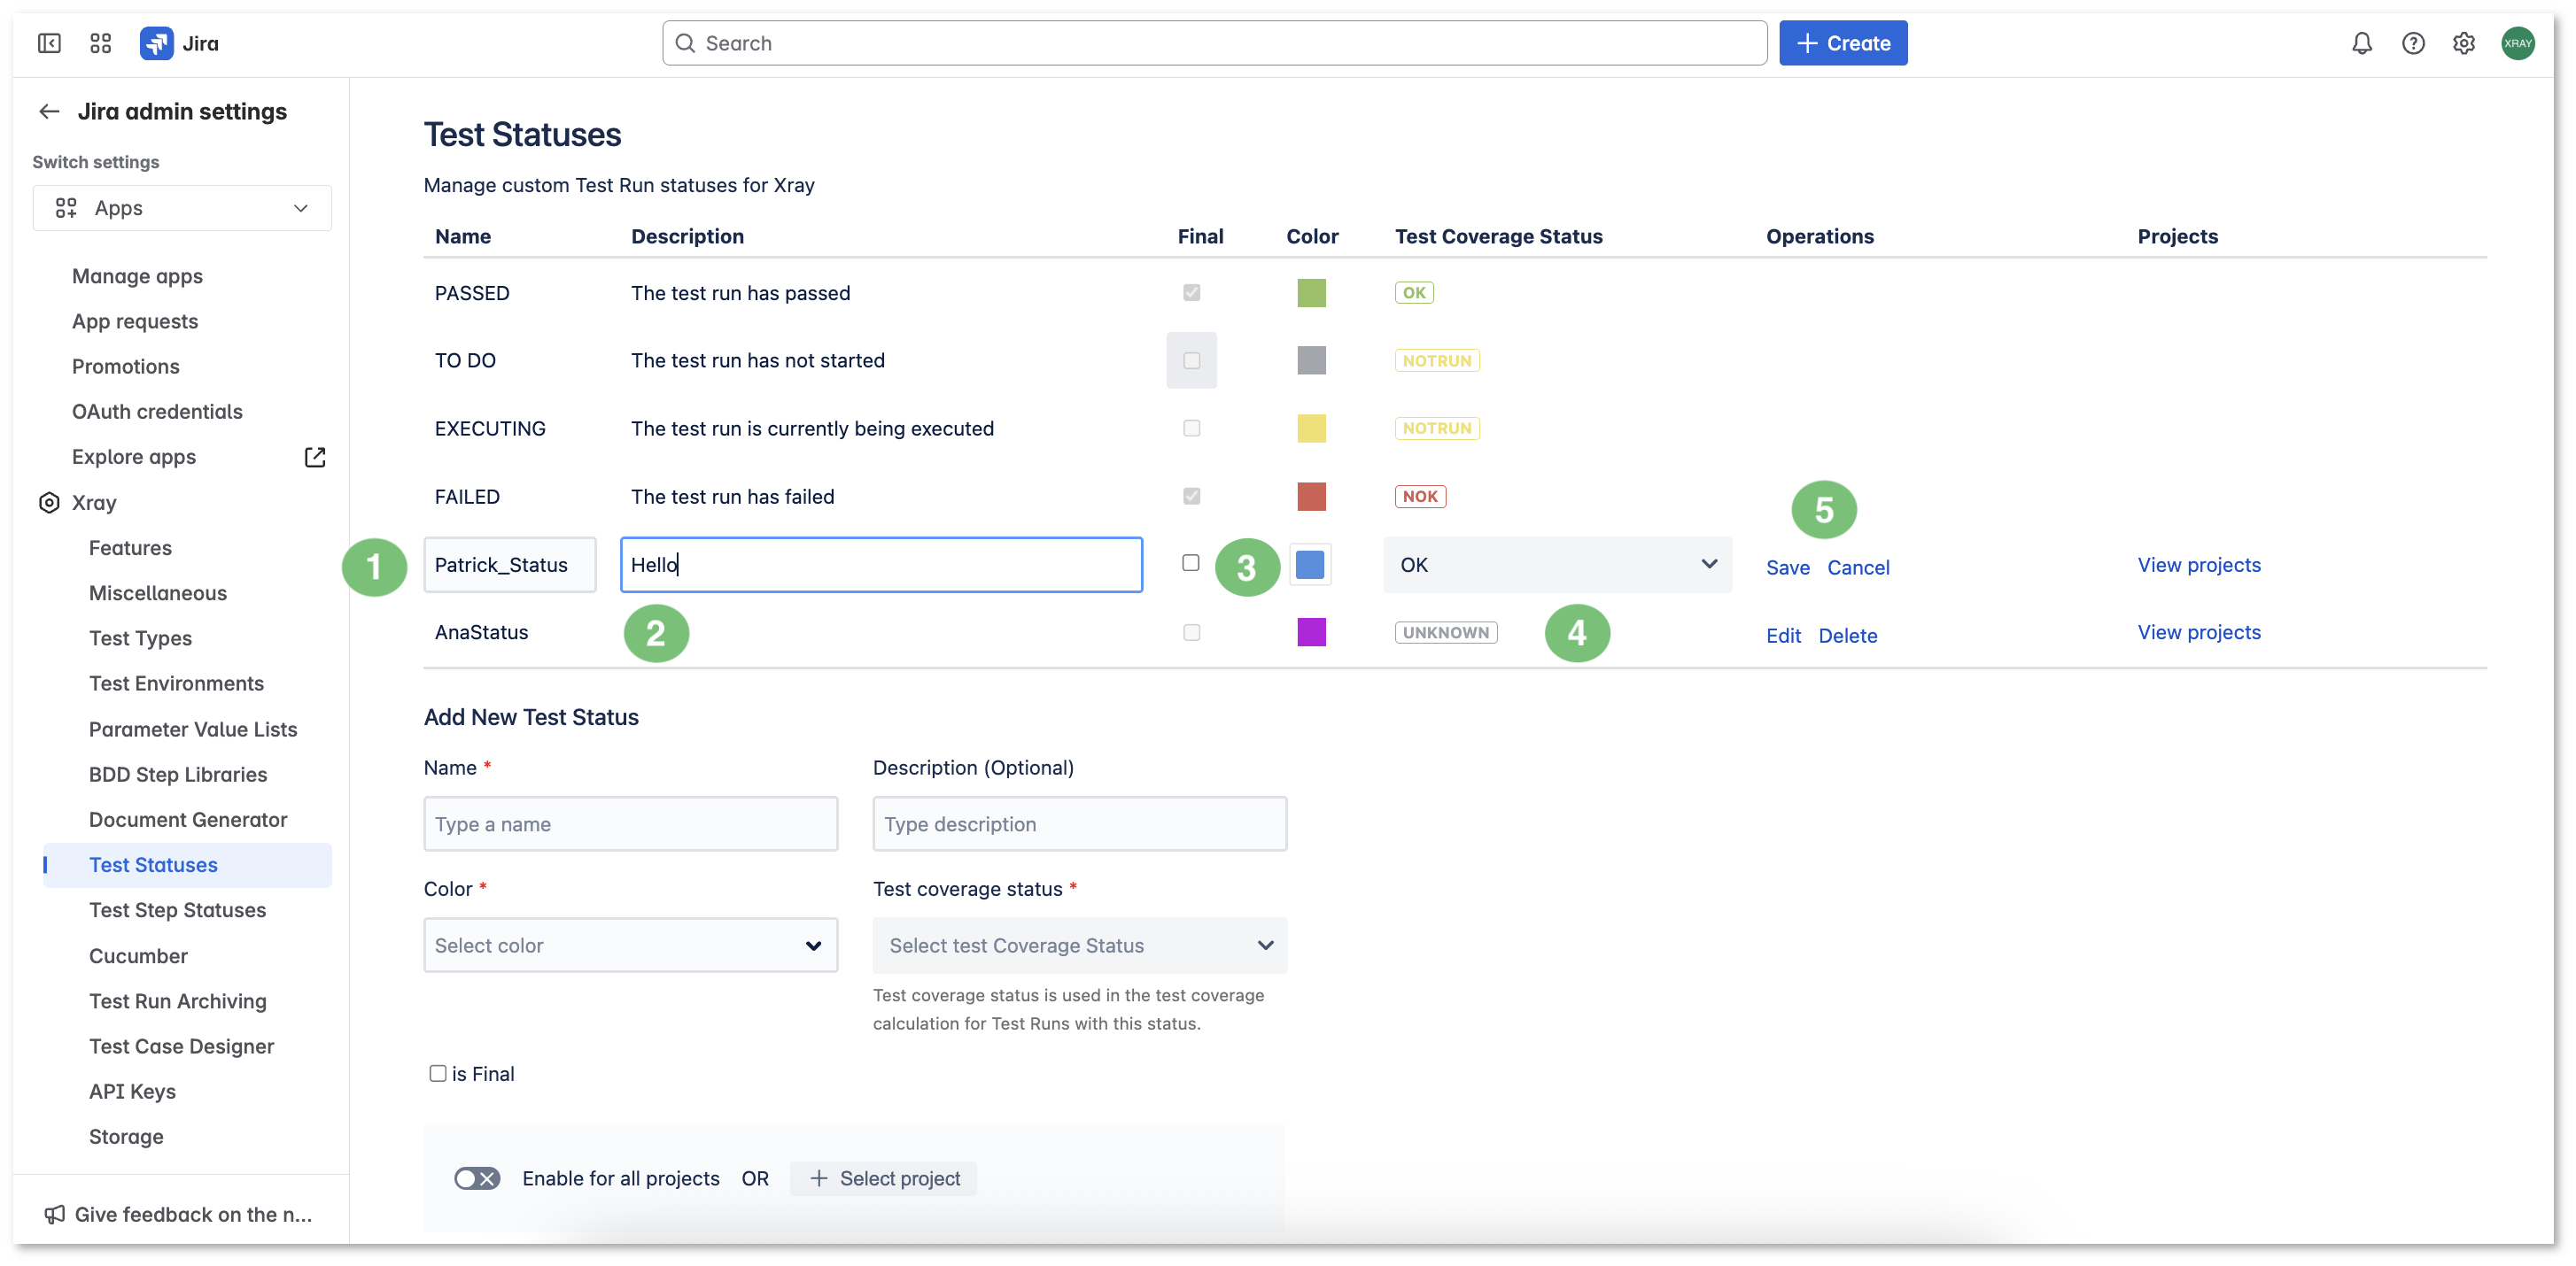This screenshot has height=1266, width=2576.
Task: Switch on Enable for all projects toggle
Action: click(x=477, y=1178)
